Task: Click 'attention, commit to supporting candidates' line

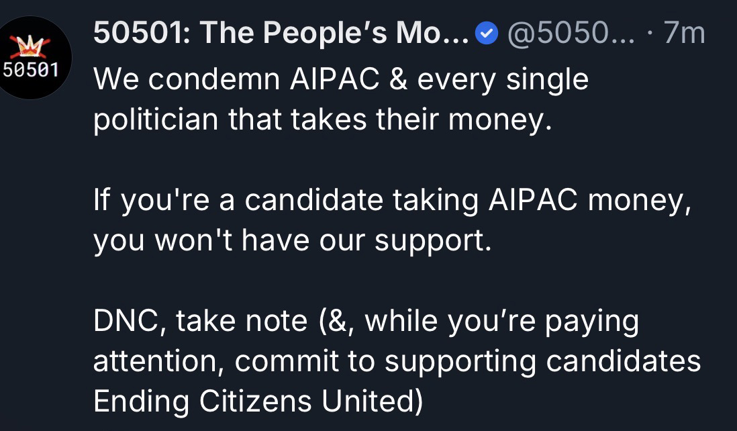Action: [x=397, y=361]
